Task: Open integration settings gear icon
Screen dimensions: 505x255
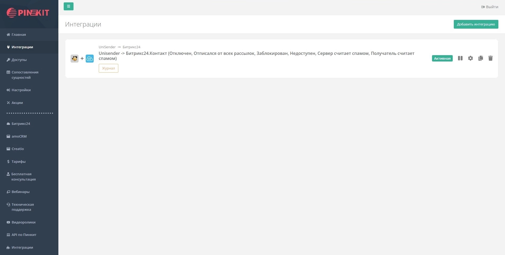Action: coord(470,58)
